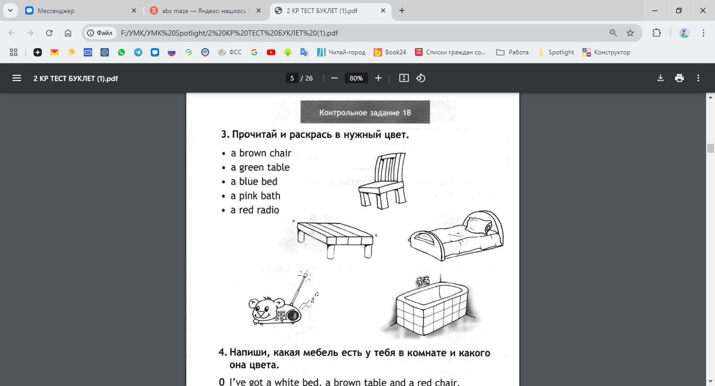Viewport: 715px width, 386px height.
Task: Download the PDF file
Action: pos(661,78)
